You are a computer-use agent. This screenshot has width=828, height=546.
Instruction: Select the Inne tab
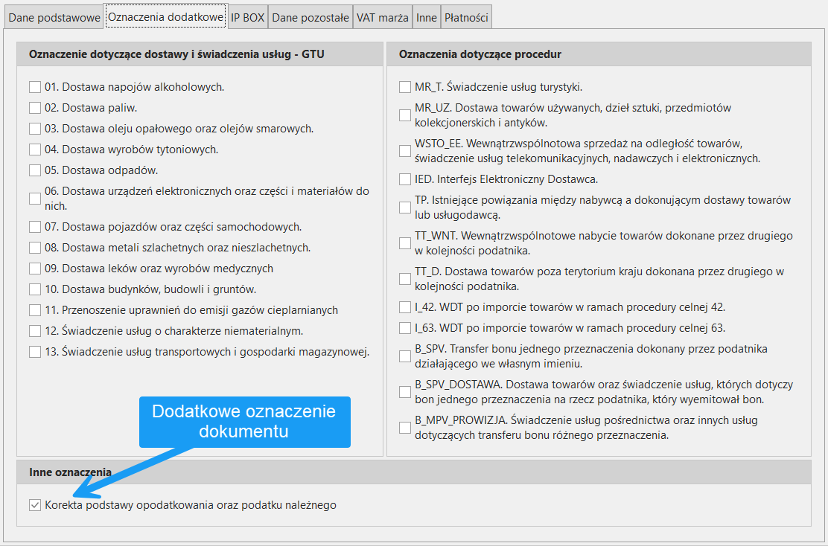tap(427, 18)
